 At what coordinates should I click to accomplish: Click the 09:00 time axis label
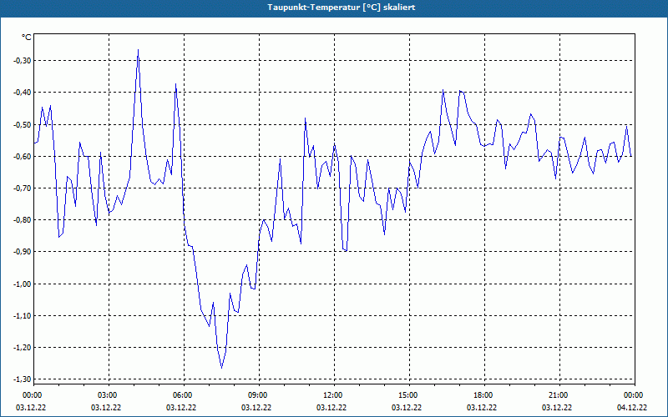(258, 395)
